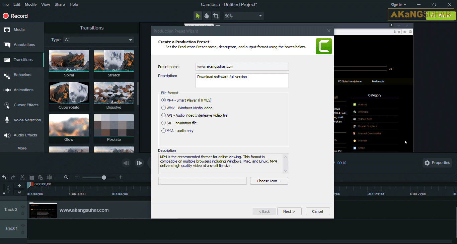
Task: Open the canvas zoom 50% dropdown
Action: point(243,16)
